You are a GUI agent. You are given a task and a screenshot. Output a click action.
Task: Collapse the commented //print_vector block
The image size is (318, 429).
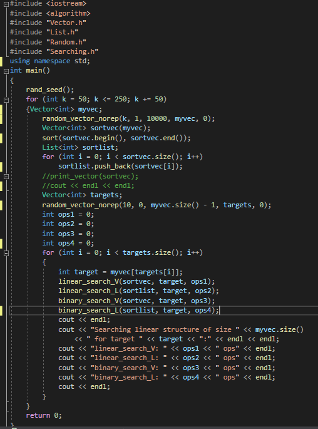coord(6,177)
